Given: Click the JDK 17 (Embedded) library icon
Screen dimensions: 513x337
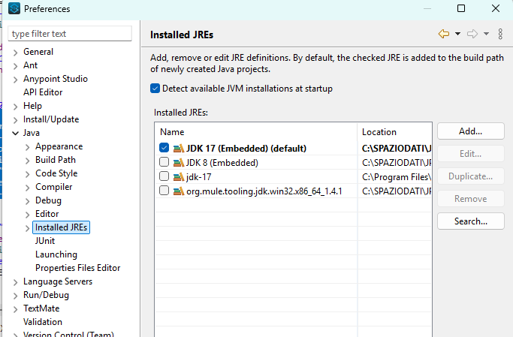Looking at the screenshot, I should click(178, 149).
